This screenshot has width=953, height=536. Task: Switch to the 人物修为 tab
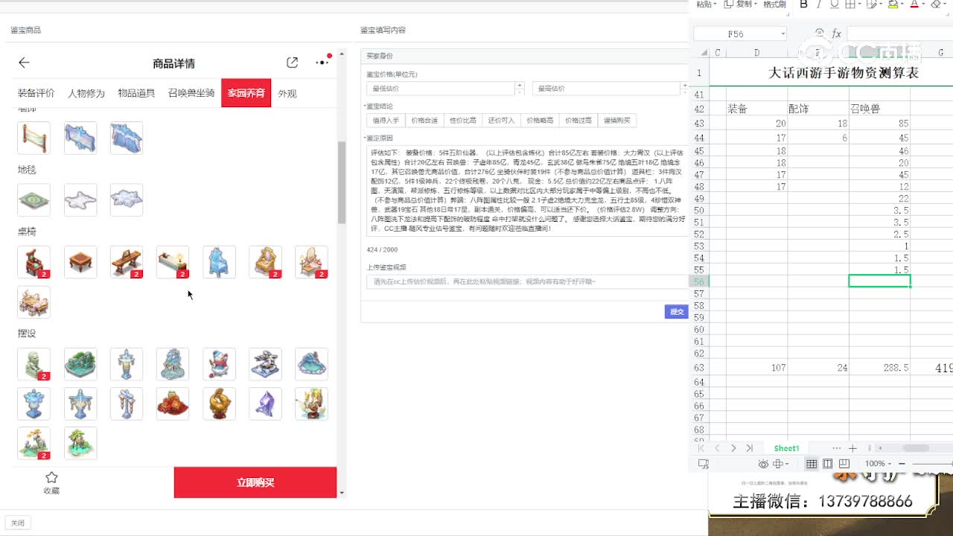(x=86, y=93)
